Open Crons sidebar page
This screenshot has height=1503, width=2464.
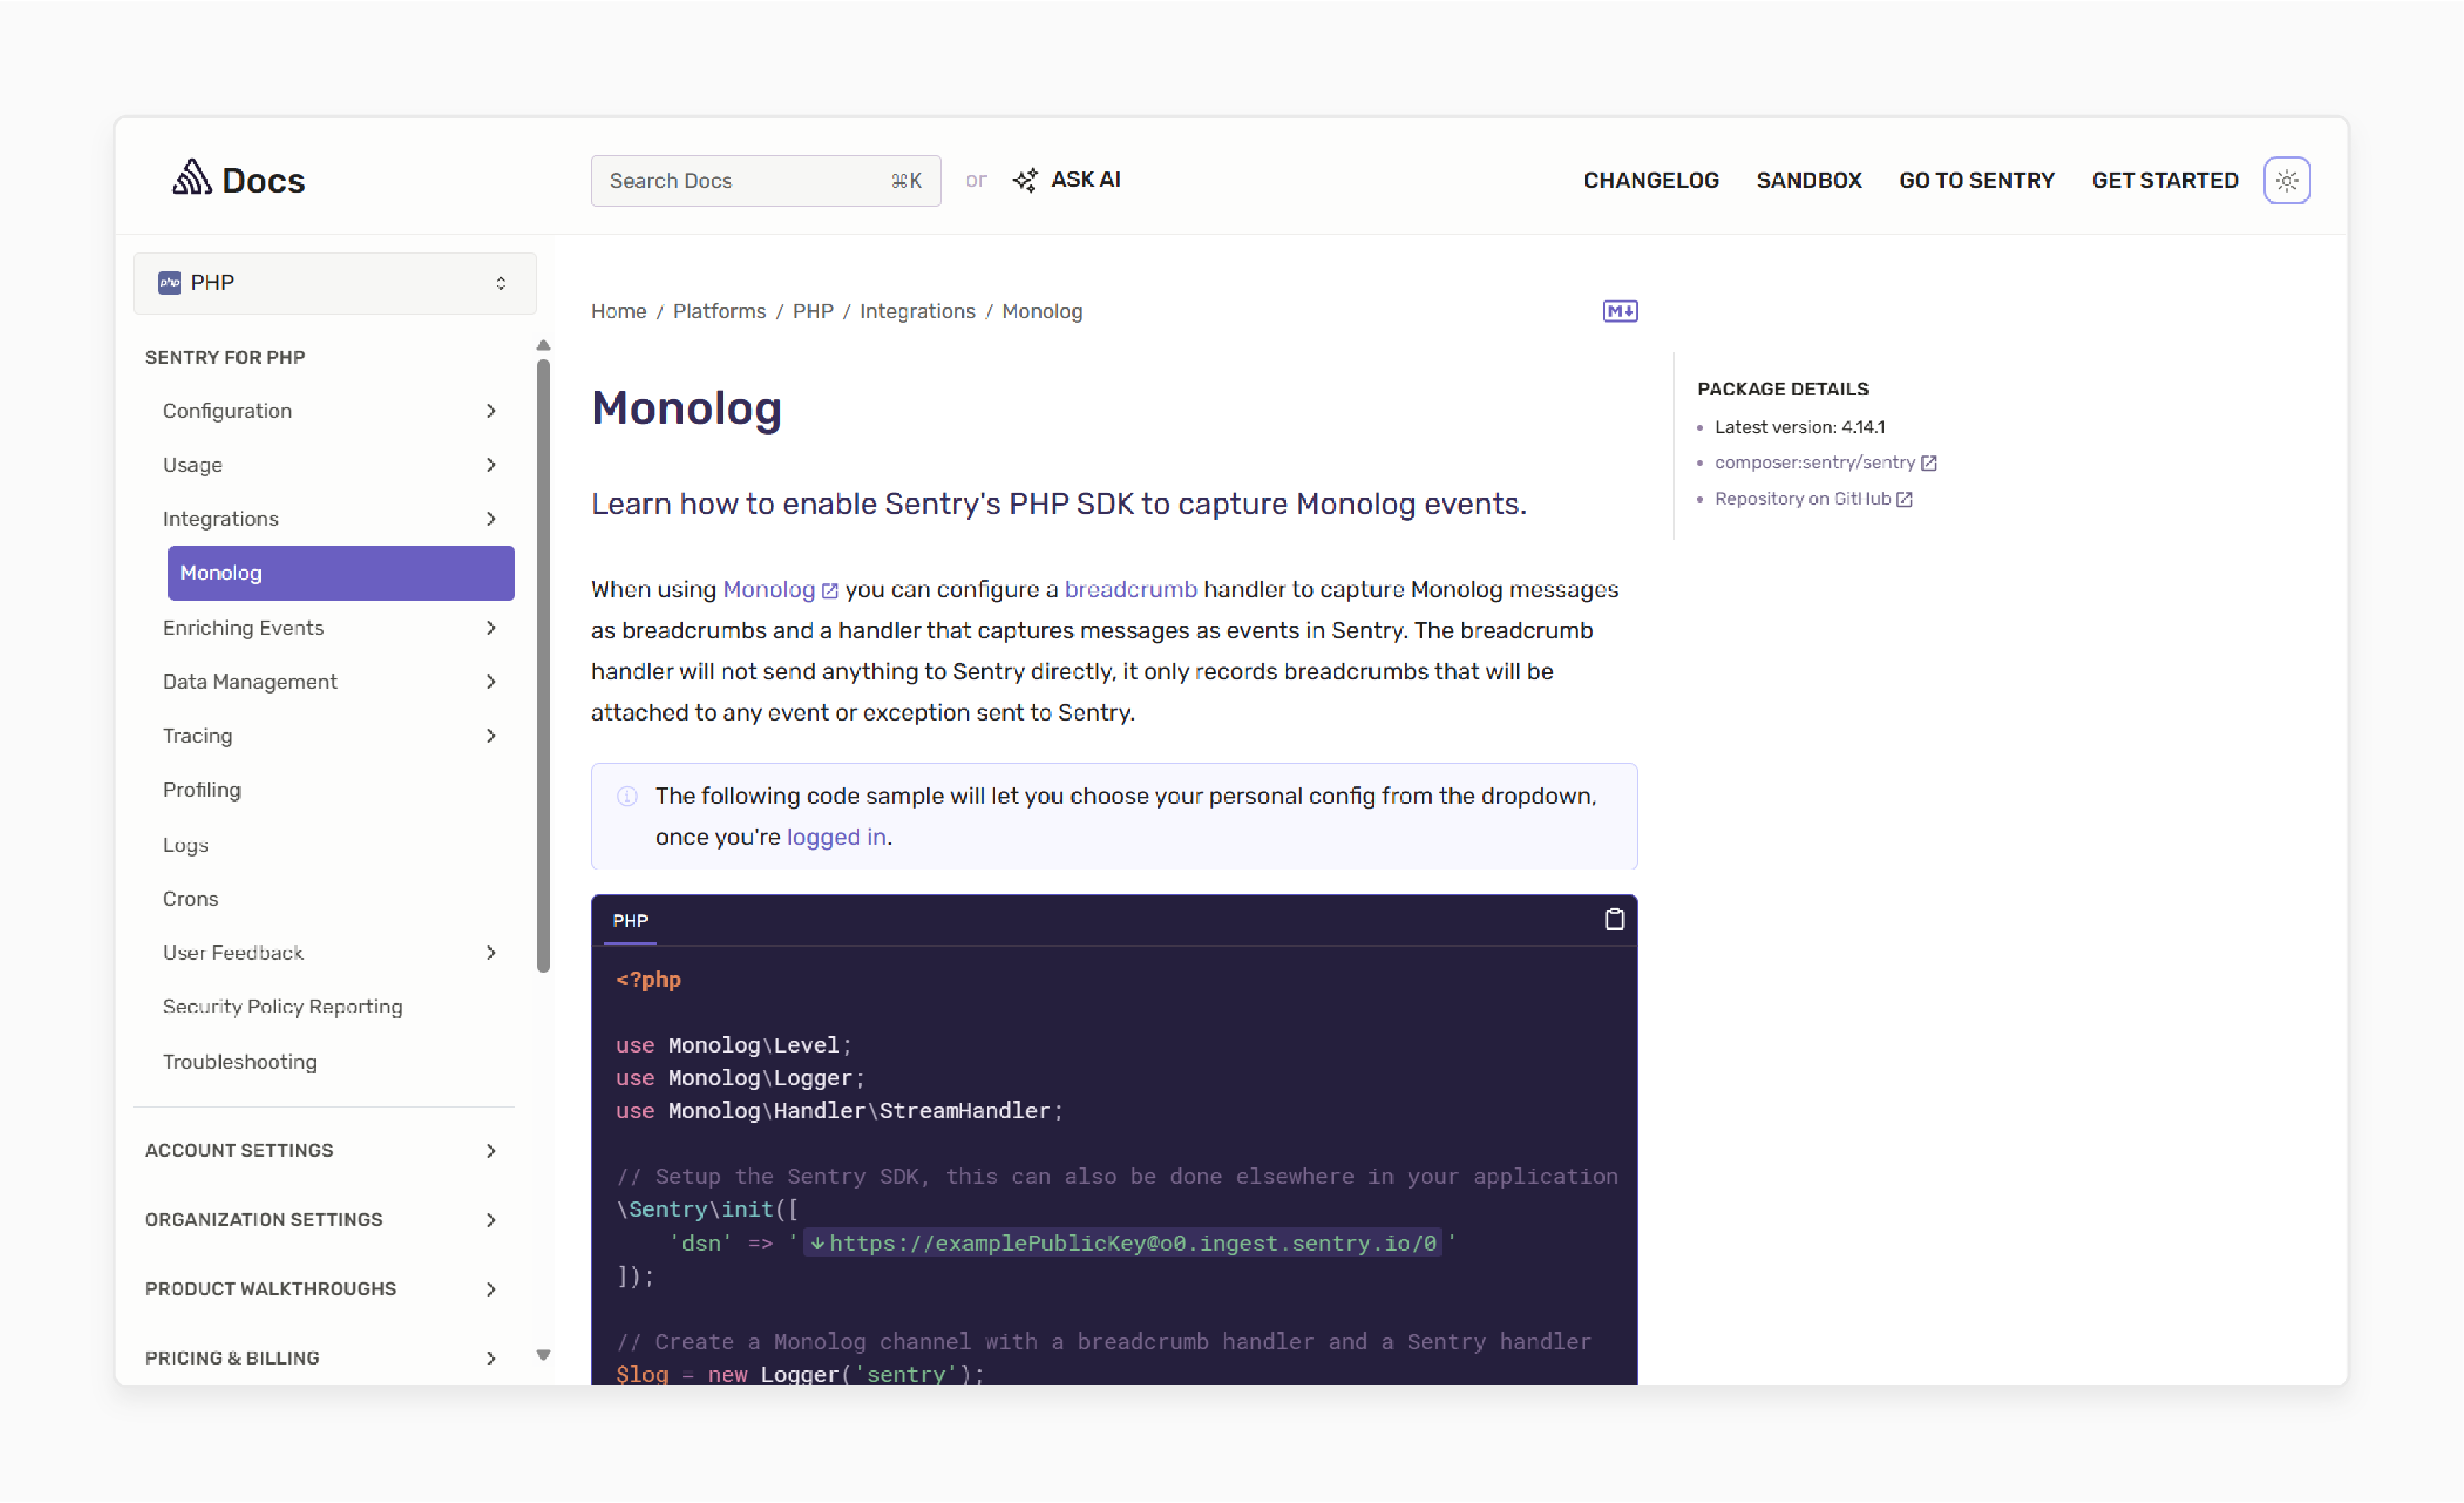[x=190, y=899]
